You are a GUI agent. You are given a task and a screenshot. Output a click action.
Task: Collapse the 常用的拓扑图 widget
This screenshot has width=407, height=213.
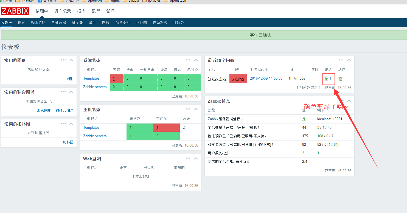71,124
